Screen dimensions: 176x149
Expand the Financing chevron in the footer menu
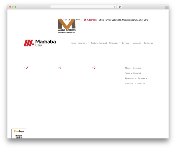pos(135,78)
